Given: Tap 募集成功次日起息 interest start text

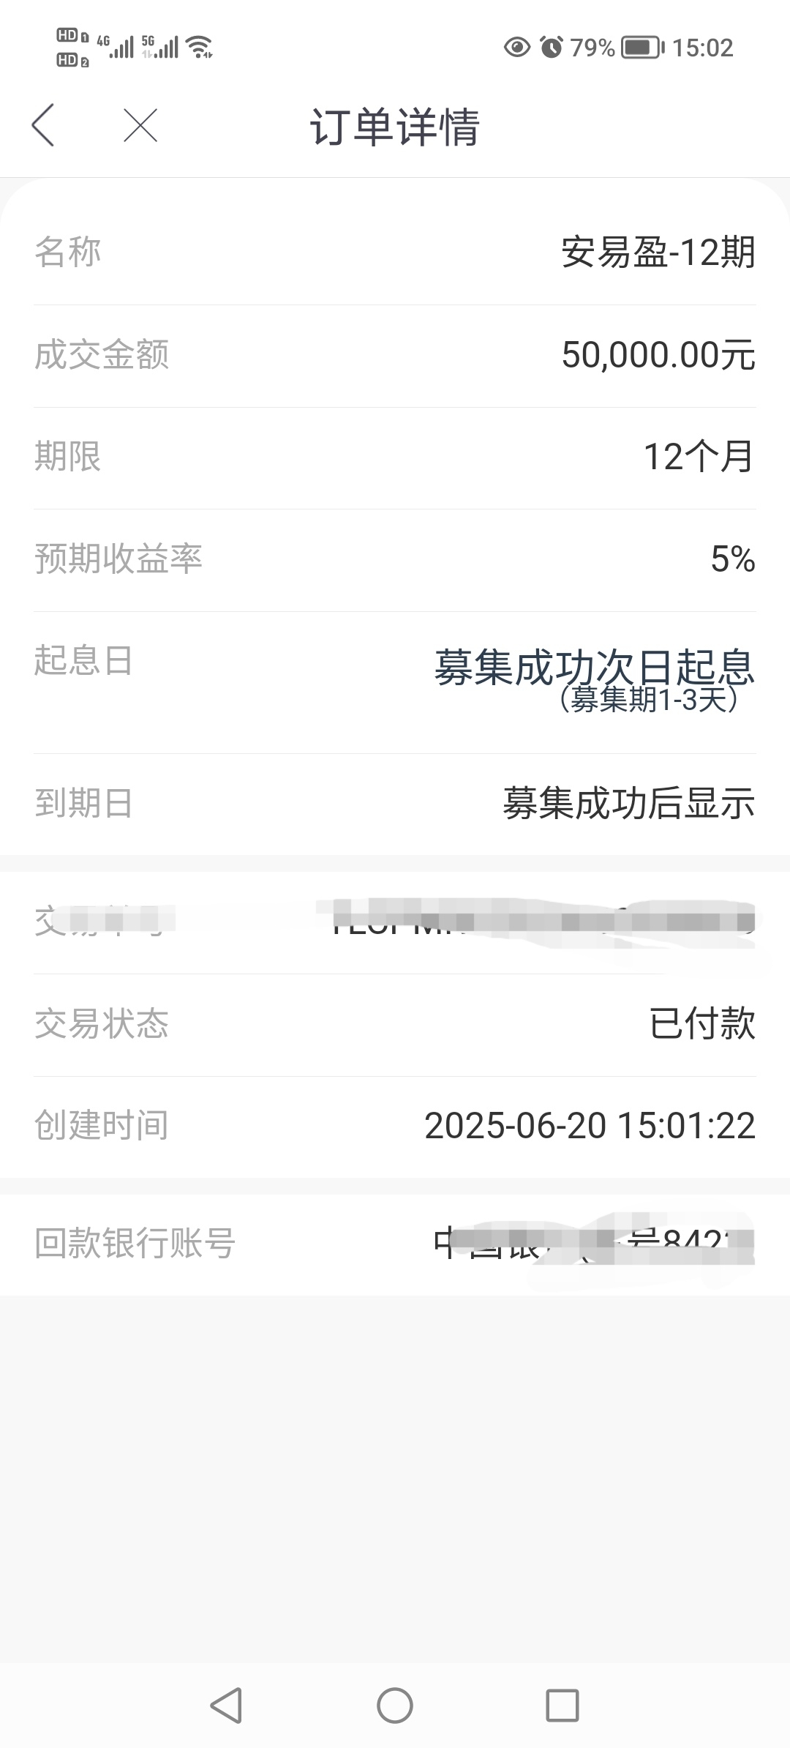Looking at the screenshot, I should (595, 667).
